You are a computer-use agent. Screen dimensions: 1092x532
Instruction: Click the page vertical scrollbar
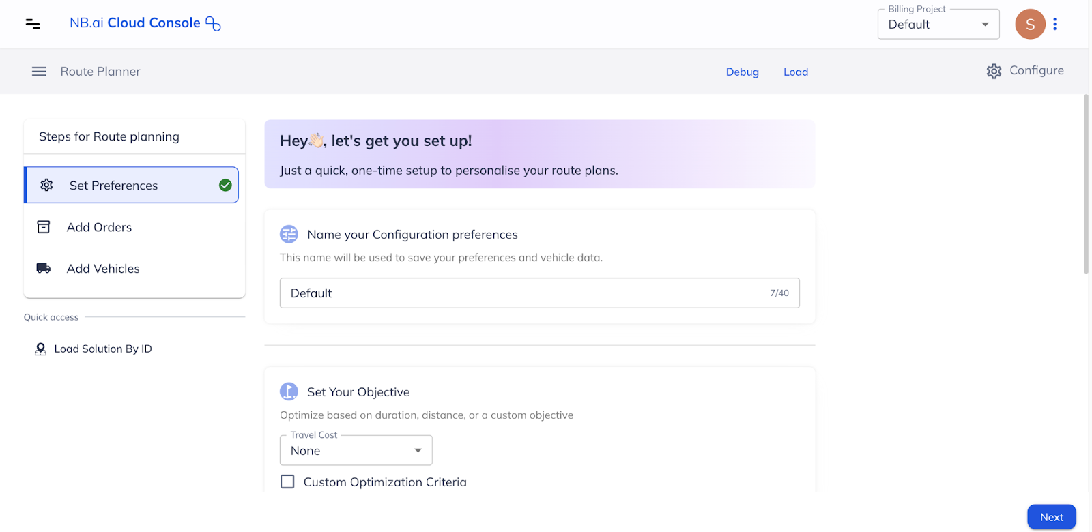point(1086,184)
